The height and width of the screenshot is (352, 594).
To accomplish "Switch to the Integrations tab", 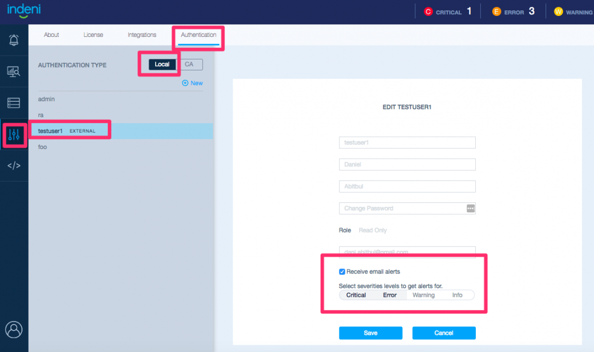I will coord(142,35).
